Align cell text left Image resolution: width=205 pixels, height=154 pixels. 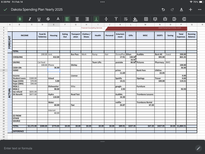(67, 19)
